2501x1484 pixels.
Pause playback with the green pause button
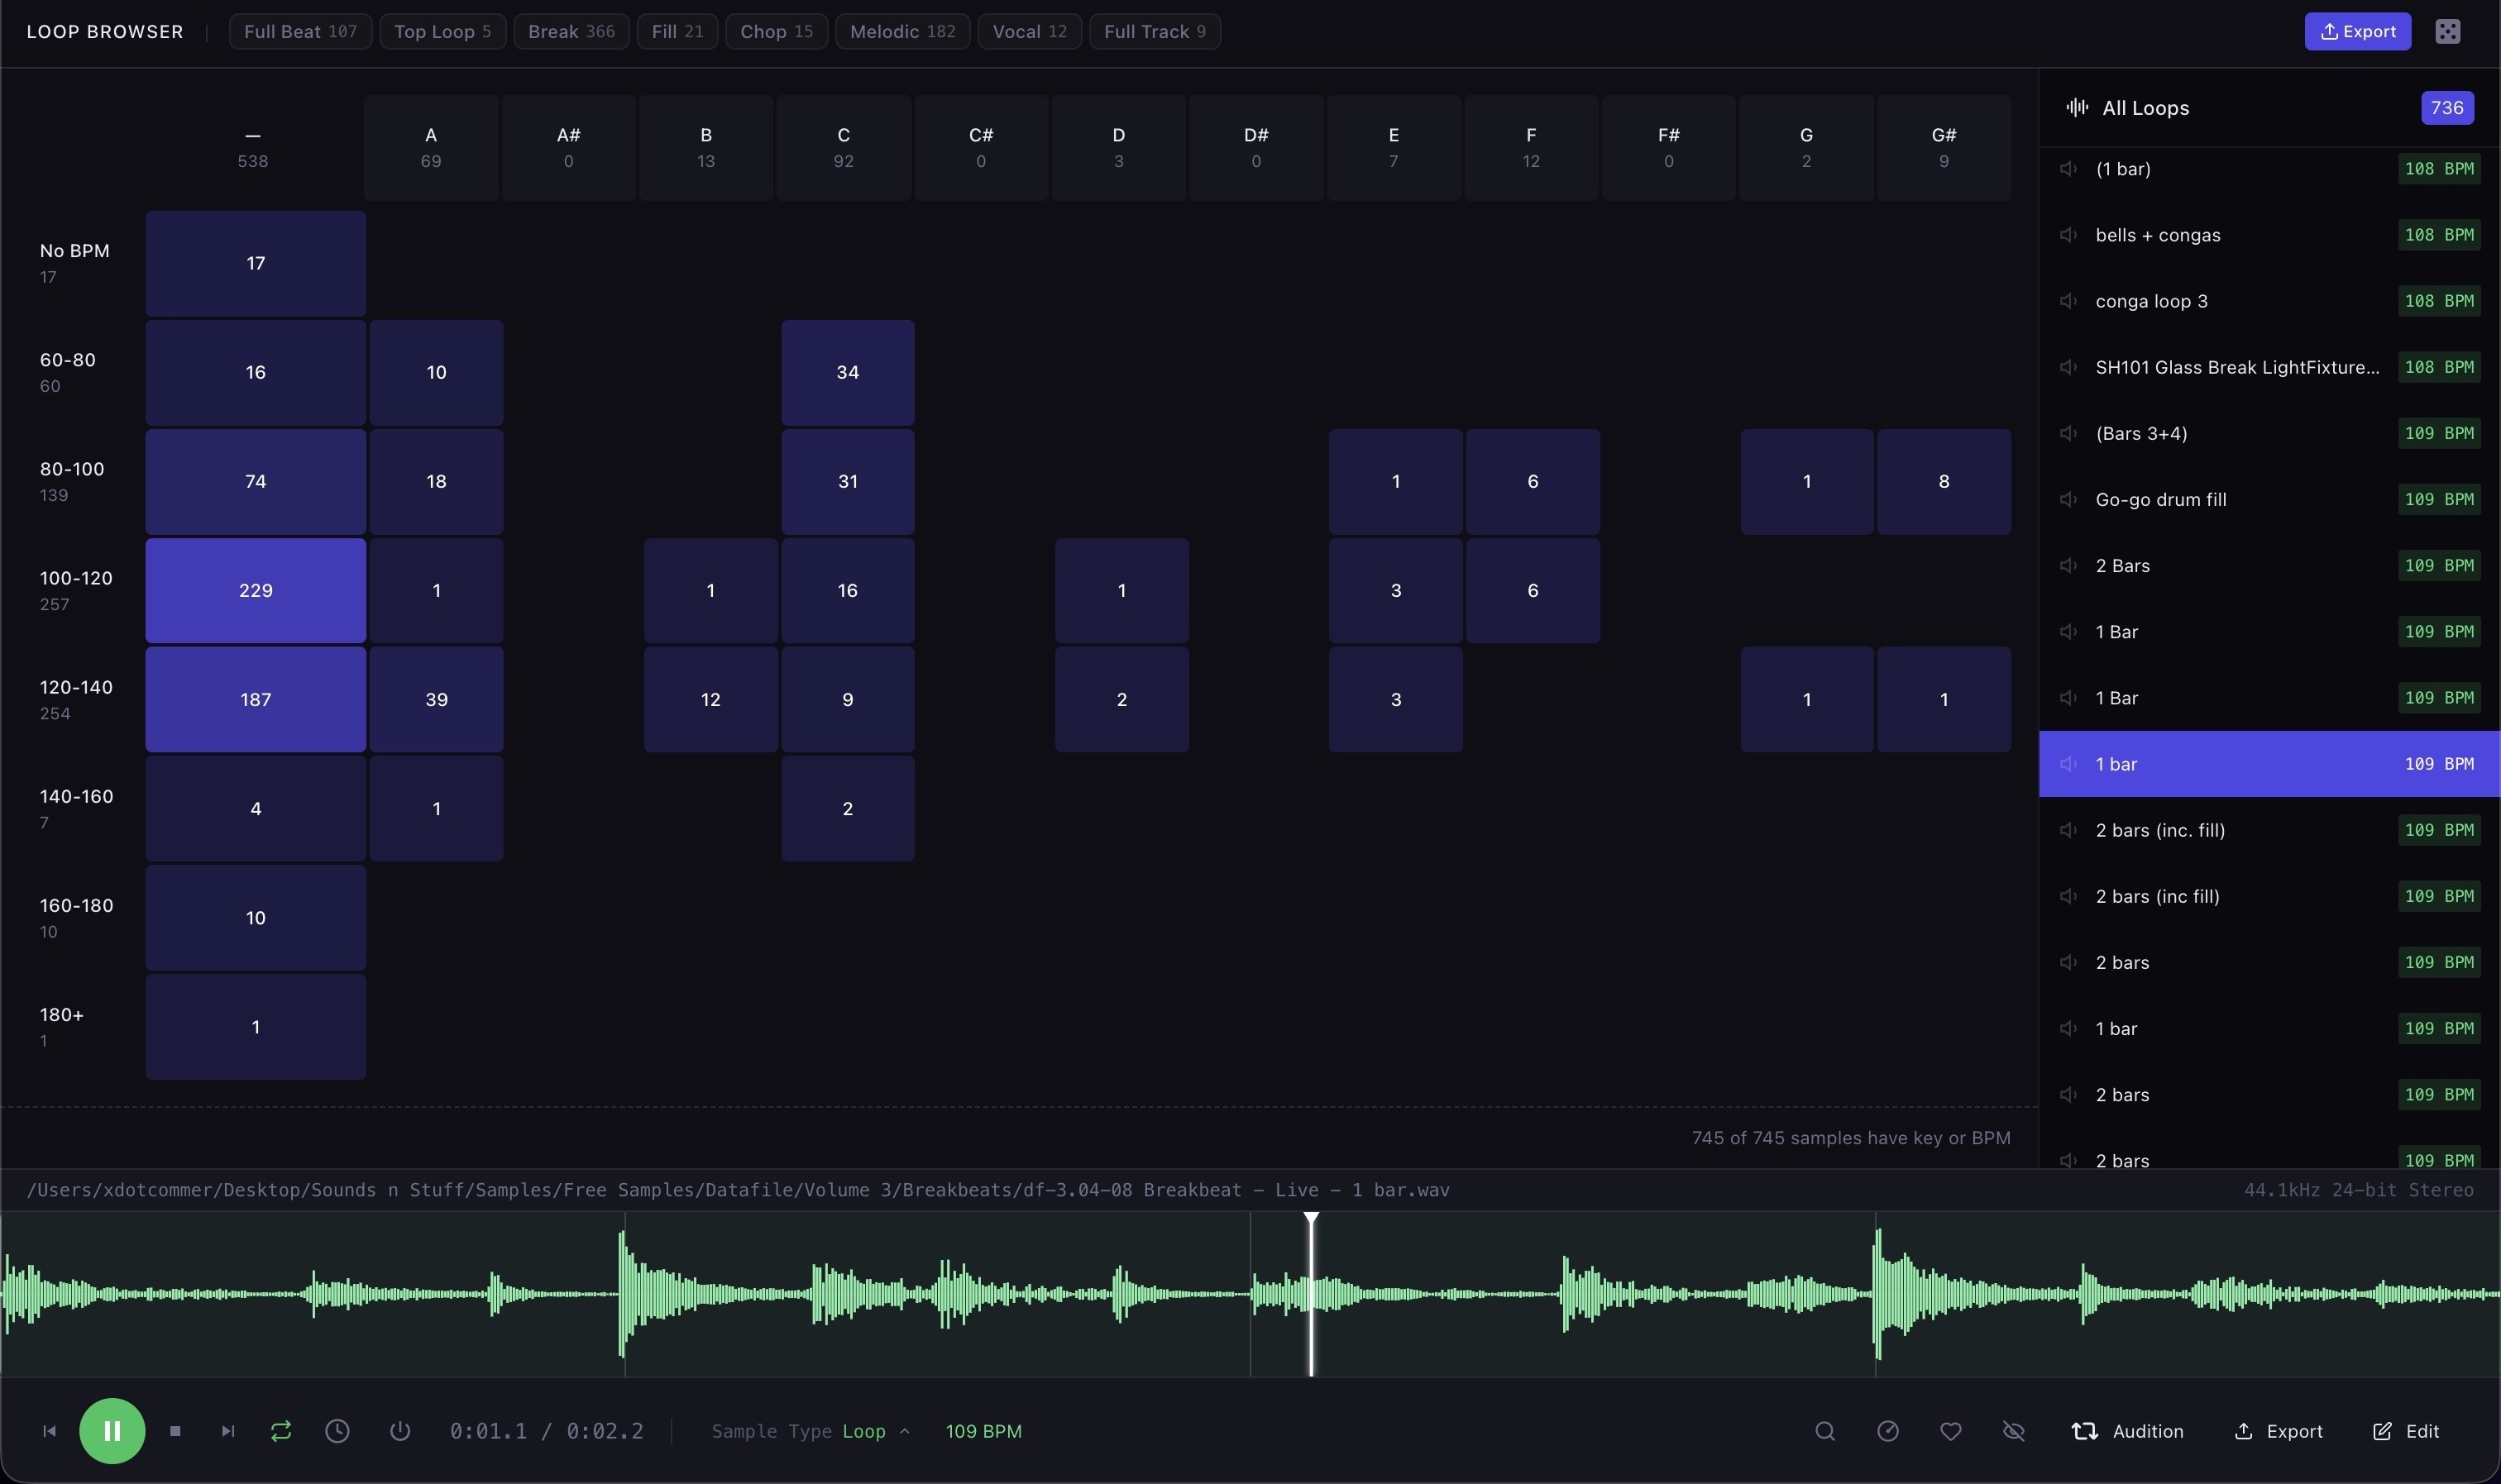coord(112,1431)
